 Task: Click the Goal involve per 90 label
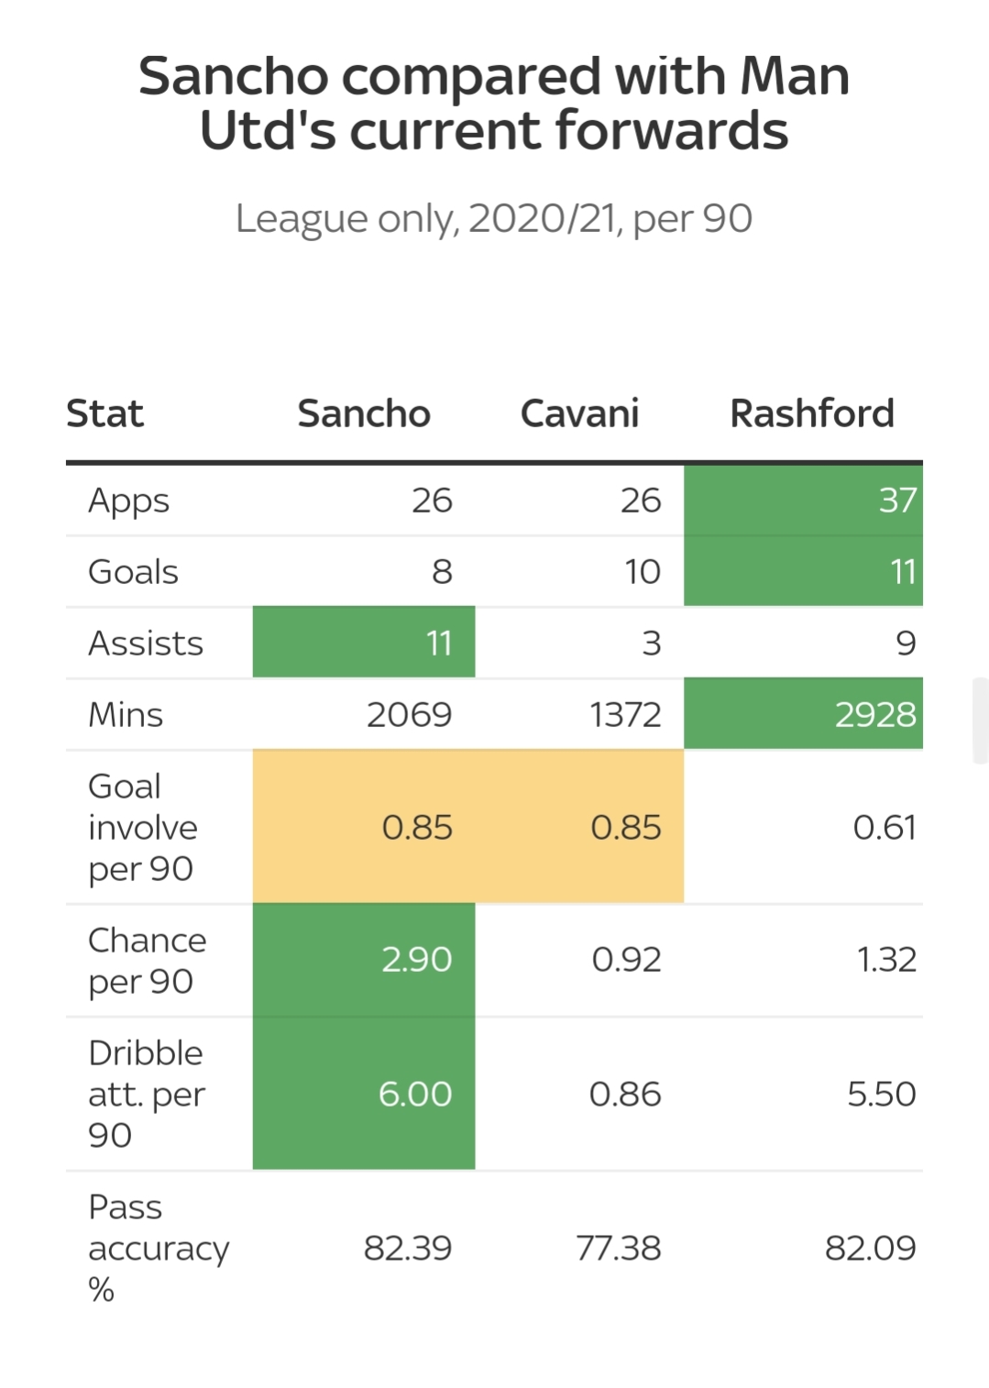click(x=142, y=827)
